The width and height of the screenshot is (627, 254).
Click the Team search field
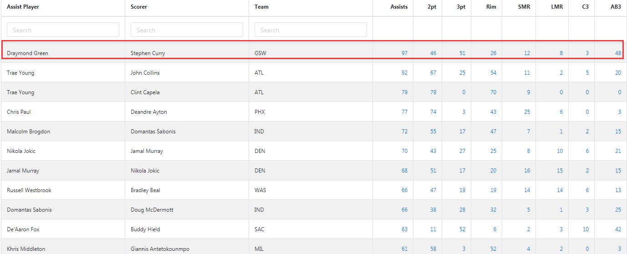(311, 30)
